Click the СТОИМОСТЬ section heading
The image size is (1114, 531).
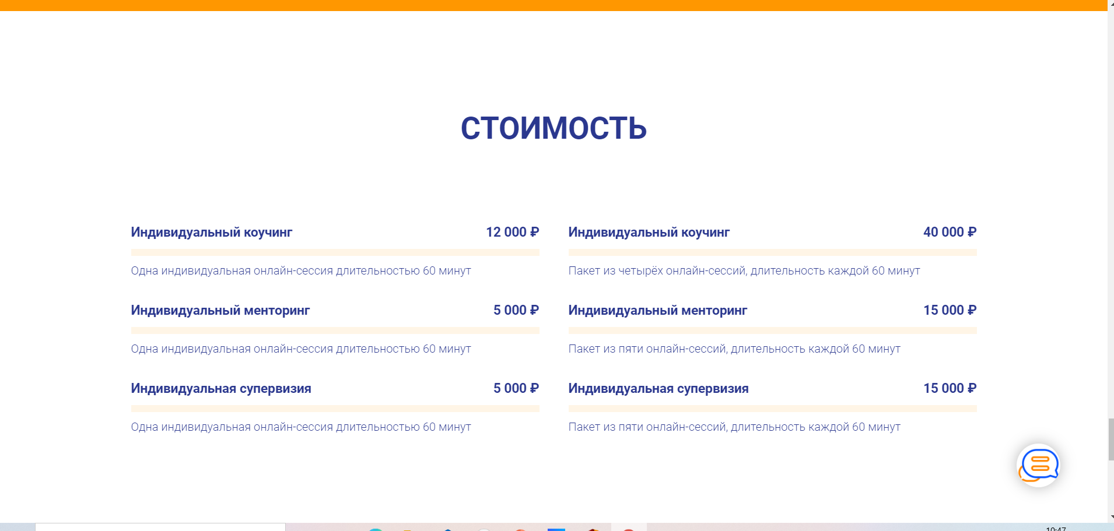pyautogui.click(x=554, y=128)
